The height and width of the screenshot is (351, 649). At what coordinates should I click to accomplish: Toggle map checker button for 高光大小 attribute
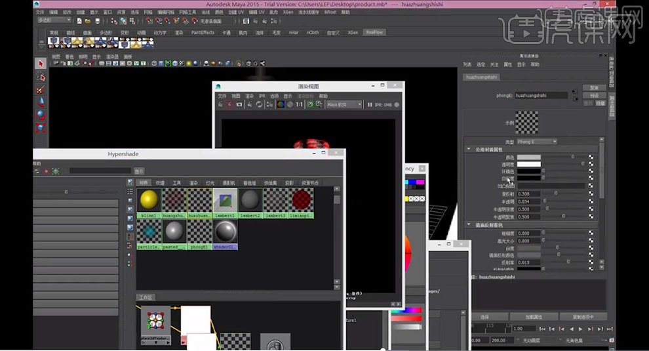coord(591,241)
